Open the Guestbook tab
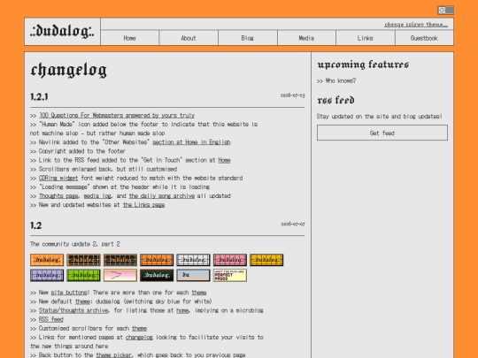 point(424,38)
